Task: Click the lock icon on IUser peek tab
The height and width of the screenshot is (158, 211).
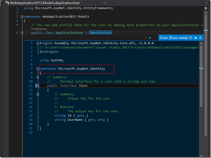Action: coord(190,38)
